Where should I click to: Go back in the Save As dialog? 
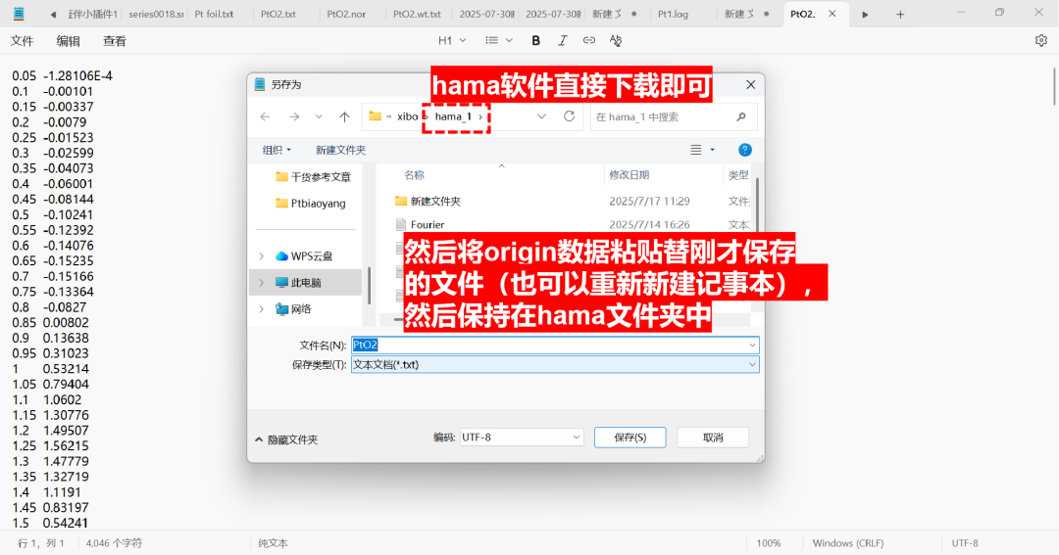point(266,116)
